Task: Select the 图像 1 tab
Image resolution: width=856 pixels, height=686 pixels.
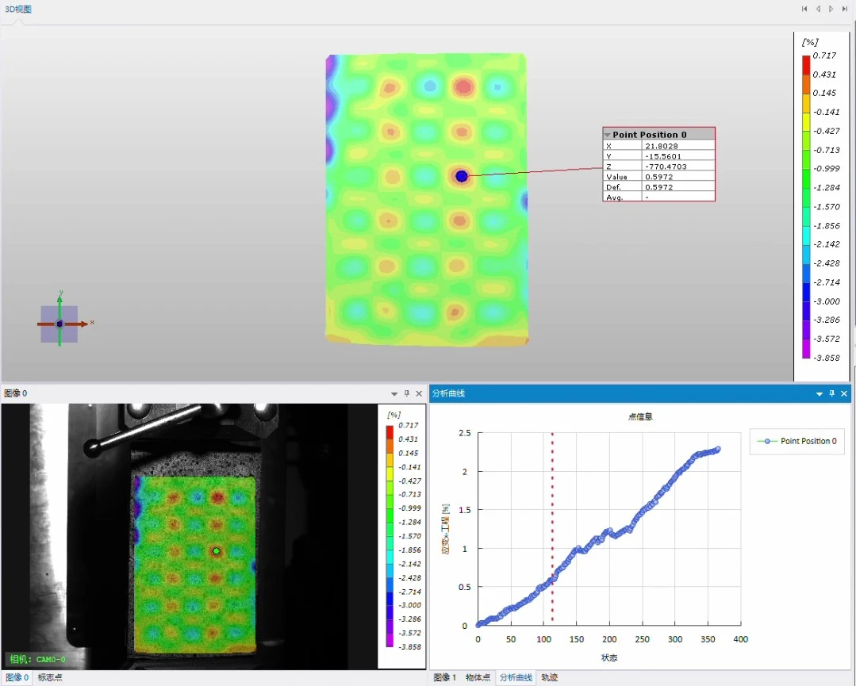Action: (445, 677)
